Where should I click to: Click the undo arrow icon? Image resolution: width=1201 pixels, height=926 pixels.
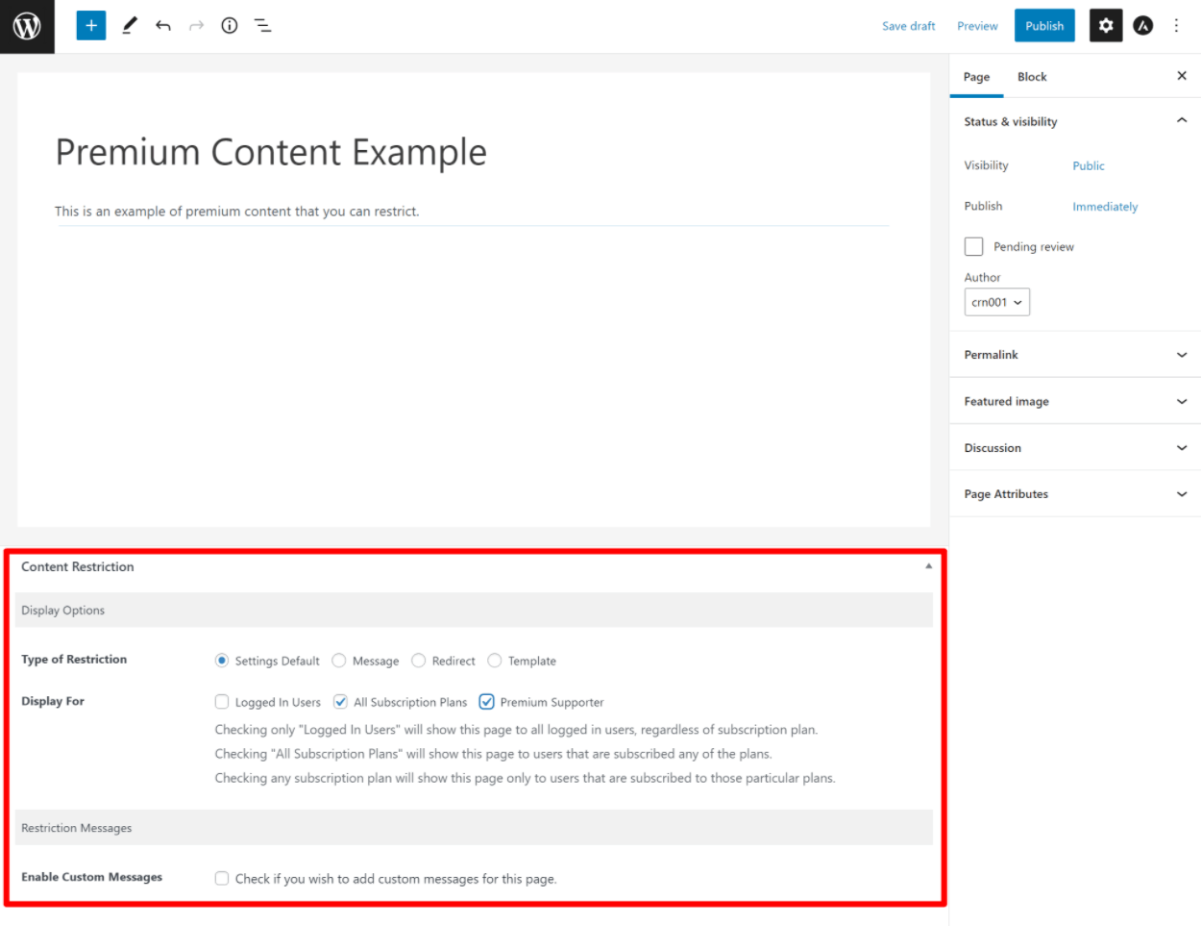[163, 26]
